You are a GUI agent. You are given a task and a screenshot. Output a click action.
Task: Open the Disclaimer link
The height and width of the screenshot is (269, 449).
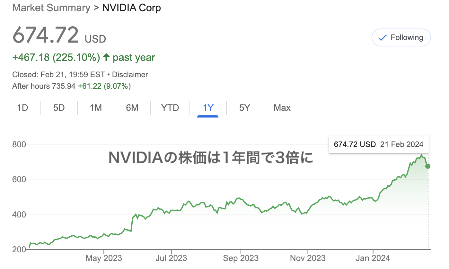(x=130, y=75)
